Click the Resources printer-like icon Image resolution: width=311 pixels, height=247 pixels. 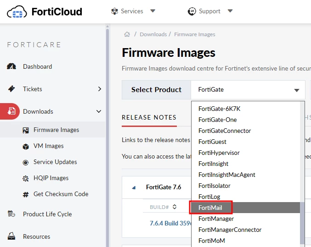click(x=11, y=236)
